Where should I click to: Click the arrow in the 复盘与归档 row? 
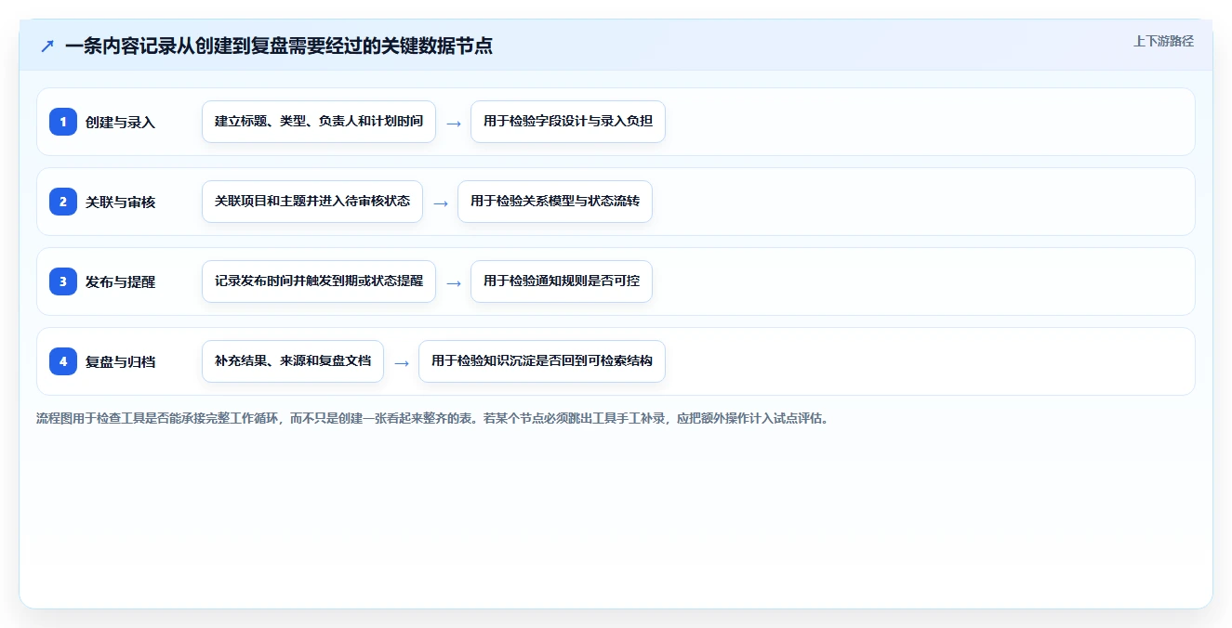tap(402, 362)
